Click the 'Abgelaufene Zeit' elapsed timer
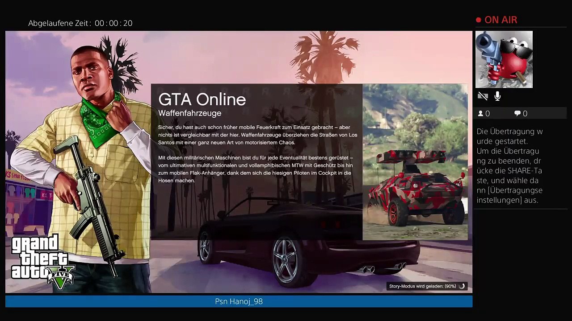Viewport: 572px width, 321px height. 80,23
